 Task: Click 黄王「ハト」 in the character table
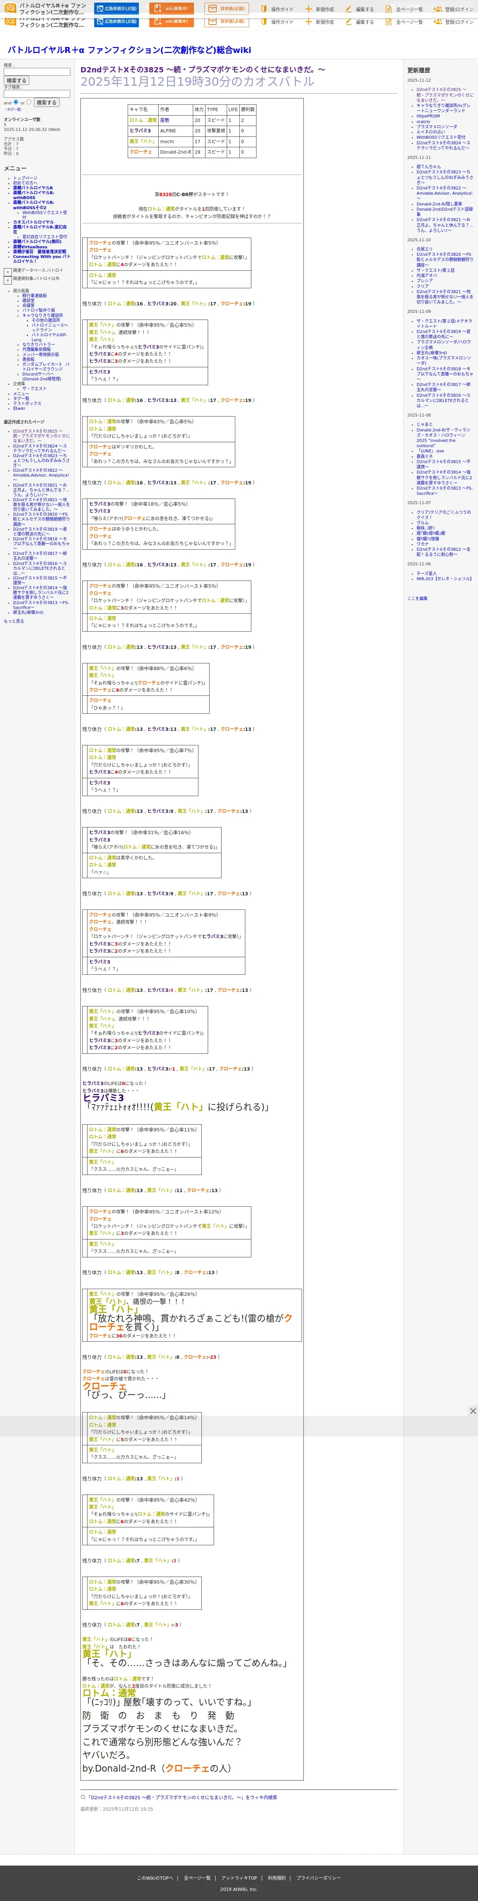[x=142, y=141]
